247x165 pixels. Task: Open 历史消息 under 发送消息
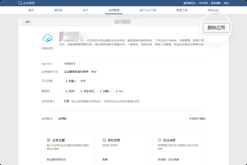click(x=174, y=159)
